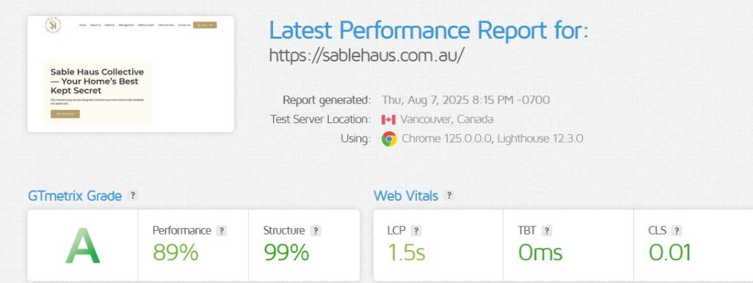
Task: Click the Chrome browser logo icon
Action: pyautogui.click(x=389, y=139)
